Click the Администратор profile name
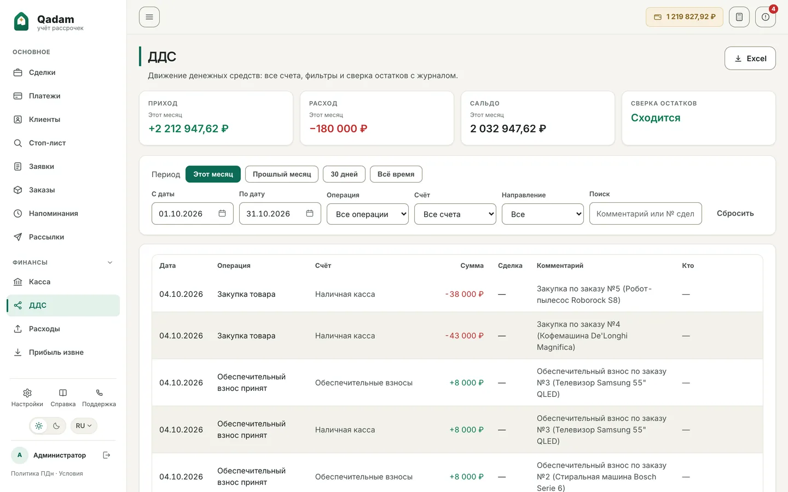 [x=60, y=455]
